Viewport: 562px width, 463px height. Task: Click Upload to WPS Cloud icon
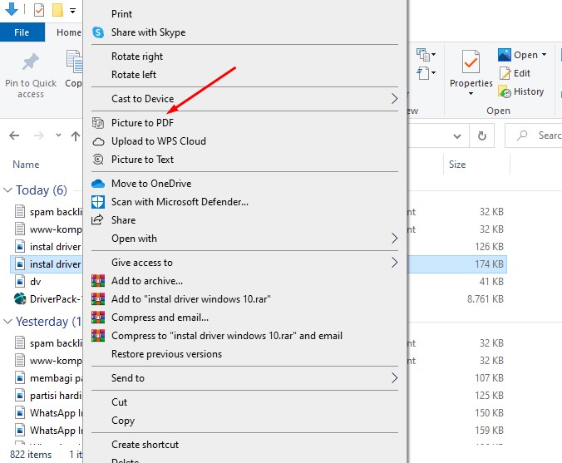tap(98, 141)
